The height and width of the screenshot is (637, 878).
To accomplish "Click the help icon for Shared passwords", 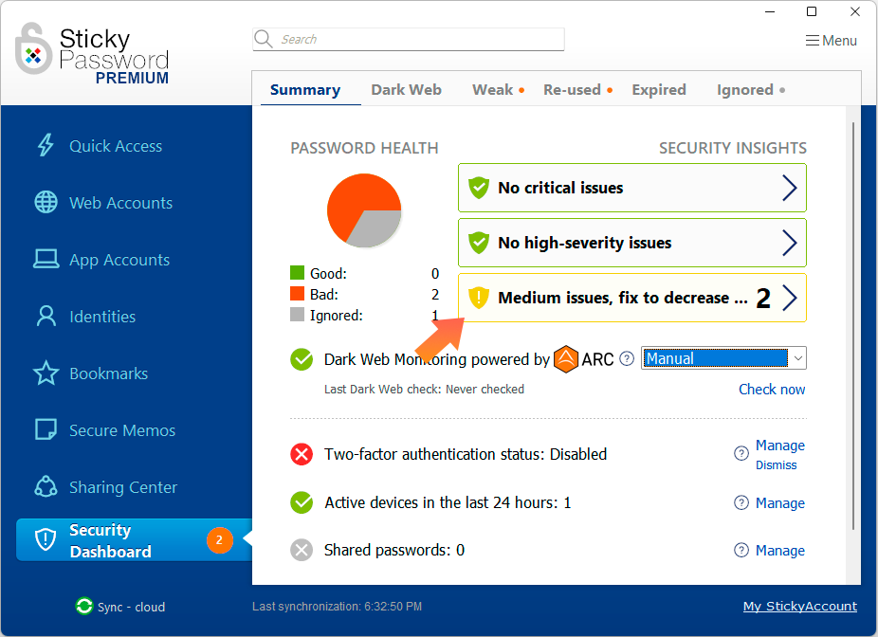I will (x=741, y=550).
